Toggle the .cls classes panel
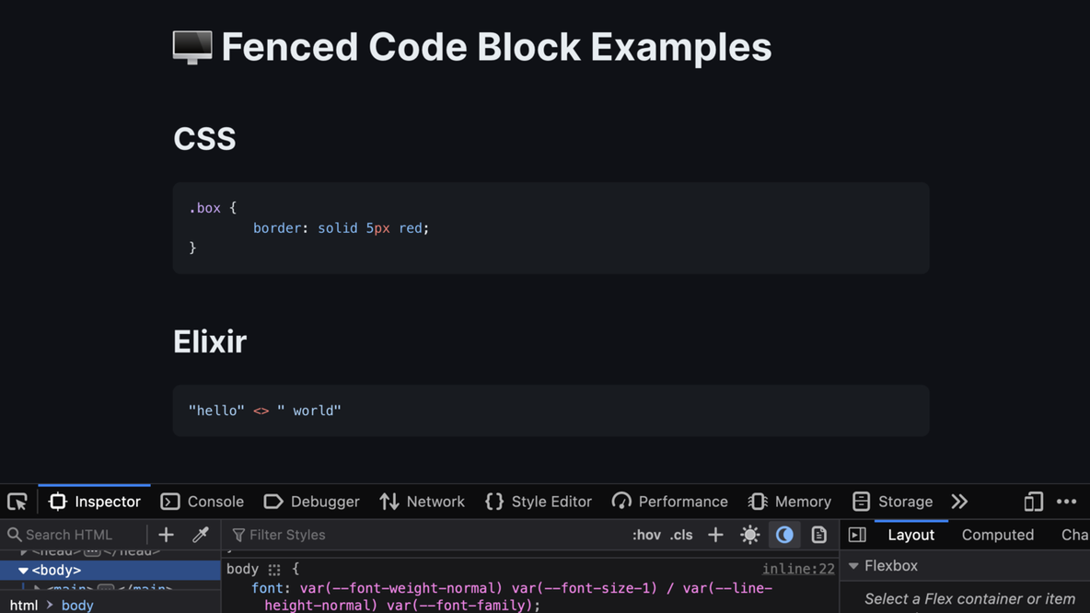 [x=681, y=535]
